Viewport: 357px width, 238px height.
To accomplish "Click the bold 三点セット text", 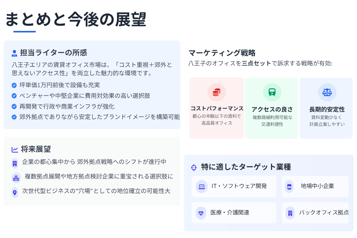I will 256,63.
